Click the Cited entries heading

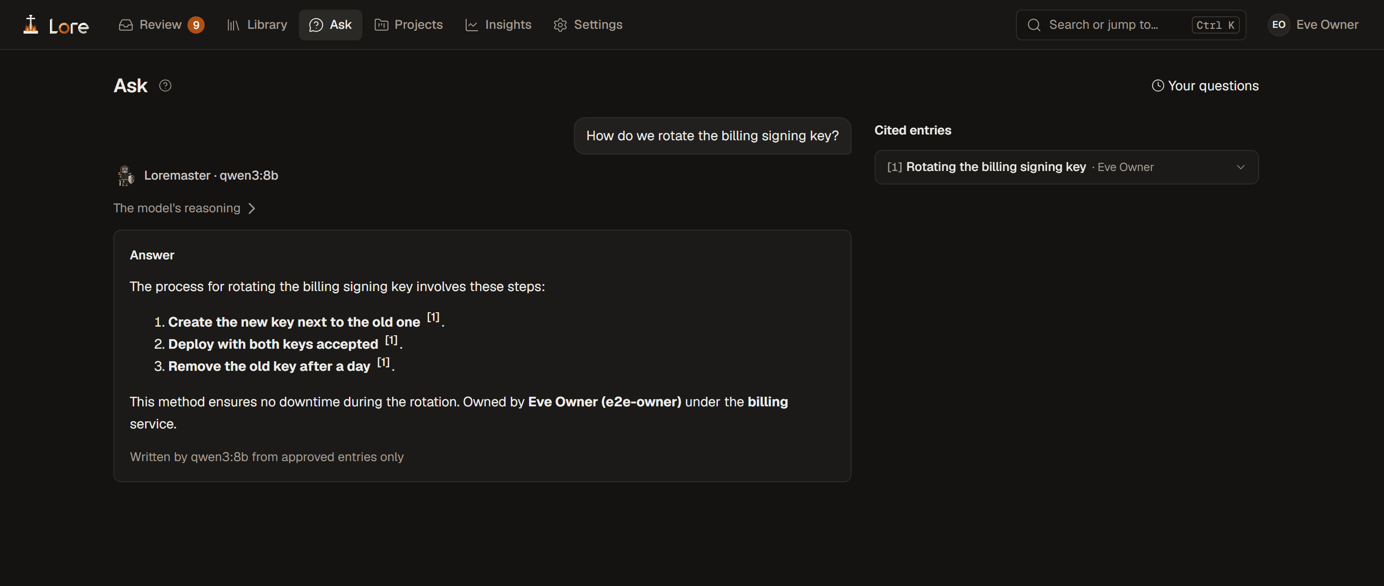tap(912, 130)
